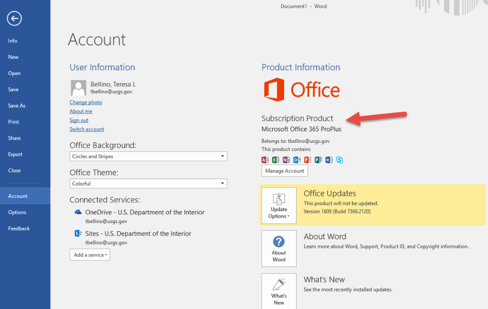The width and height of the screenshot is (488, 309).
Task: Click the Belongs to email text
Action: (x=296, y=141)
